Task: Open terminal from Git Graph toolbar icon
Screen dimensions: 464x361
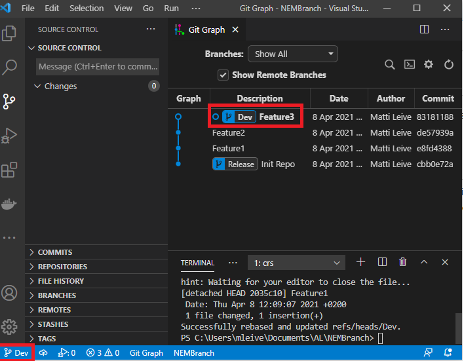Action: (x=410, y=64)
